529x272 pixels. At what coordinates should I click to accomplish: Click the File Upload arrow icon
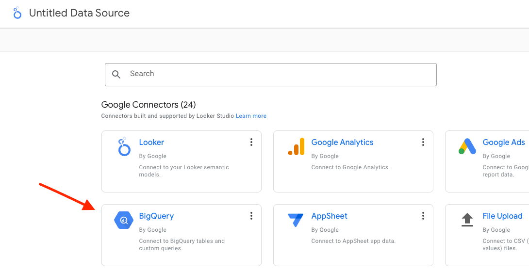click(x=467, y=220)
